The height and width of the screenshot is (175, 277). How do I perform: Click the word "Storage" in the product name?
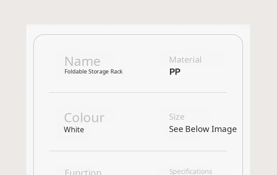click(x=99, y=72)
